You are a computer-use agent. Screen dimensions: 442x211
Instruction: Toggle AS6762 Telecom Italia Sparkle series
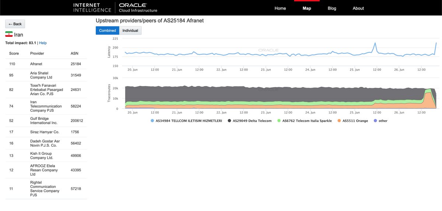coord(305,121)
